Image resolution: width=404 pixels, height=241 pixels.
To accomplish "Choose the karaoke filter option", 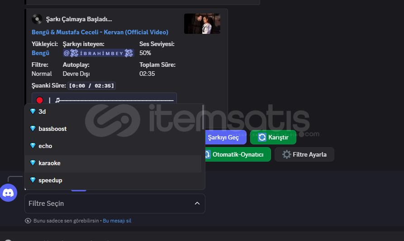I will click(x=113, y=163).
